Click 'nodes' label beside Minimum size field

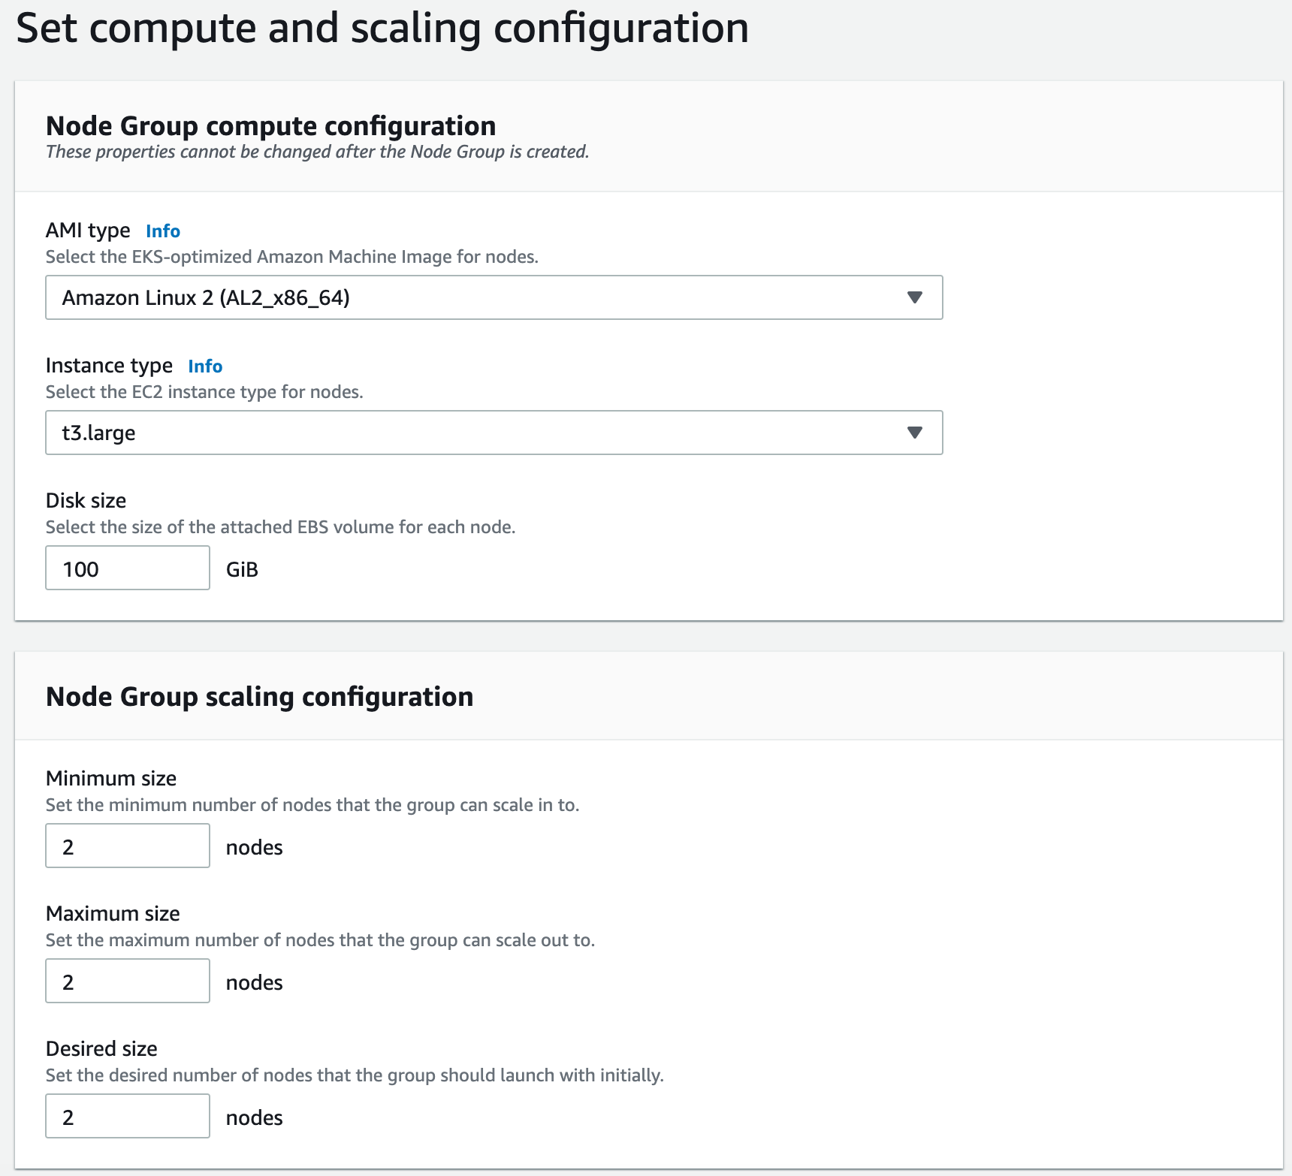click(x=255, y=848)
